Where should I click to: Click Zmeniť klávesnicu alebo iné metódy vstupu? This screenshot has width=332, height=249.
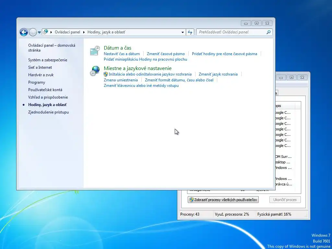click(x=141, y=86)
